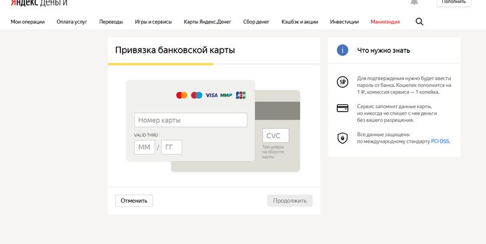Click the JCB logo on the card
486x244 pixels.
coord(241,95)
